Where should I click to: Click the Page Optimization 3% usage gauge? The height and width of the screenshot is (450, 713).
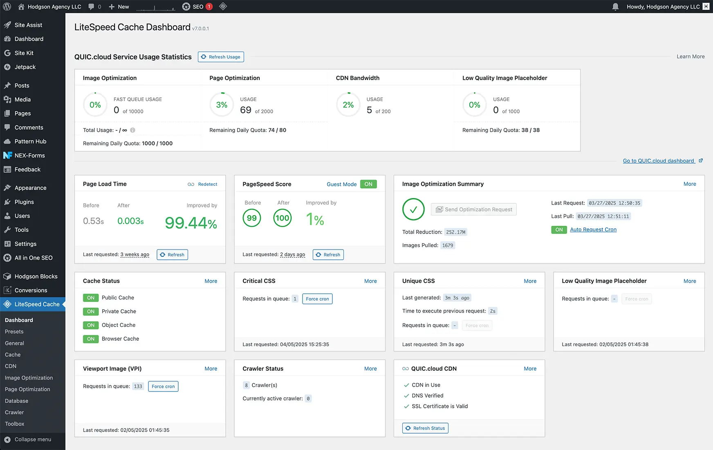222,105
